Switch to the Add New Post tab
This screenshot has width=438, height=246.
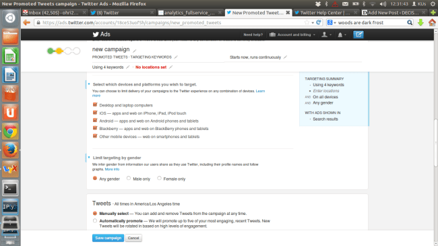394,13
